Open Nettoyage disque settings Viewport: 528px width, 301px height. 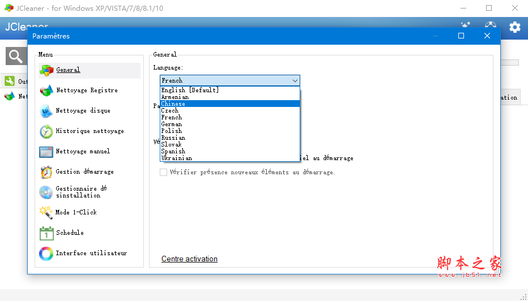point(83,111)
